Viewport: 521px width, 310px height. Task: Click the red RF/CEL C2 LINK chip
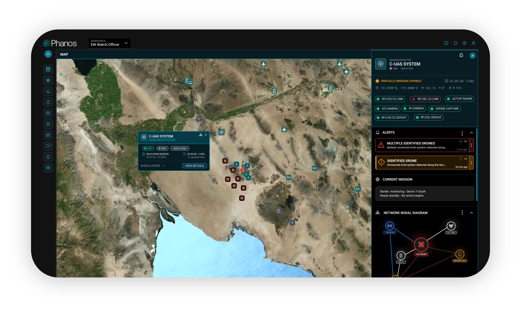425,99
